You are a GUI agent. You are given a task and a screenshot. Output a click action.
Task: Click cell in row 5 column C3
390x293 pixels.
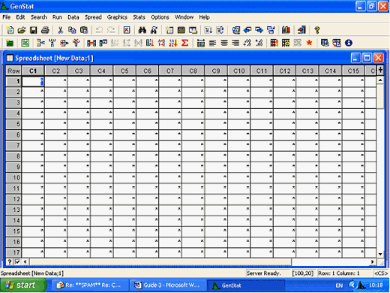coord(79,124)
